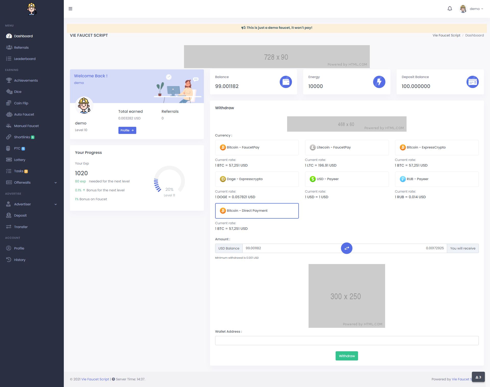Open the notifications bell
This screenshot has height=387, width=490.
[450, 9]
